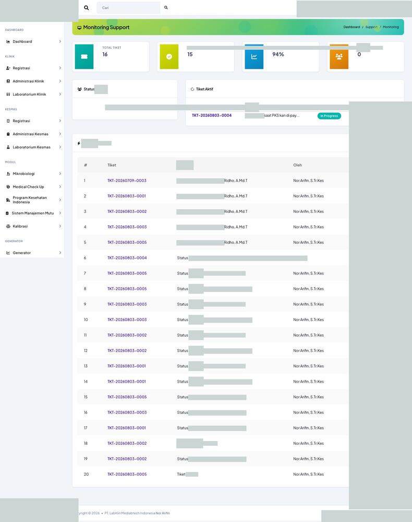
Task: Click the Mikrobiologi microscope icon
Action: [8, 174]
